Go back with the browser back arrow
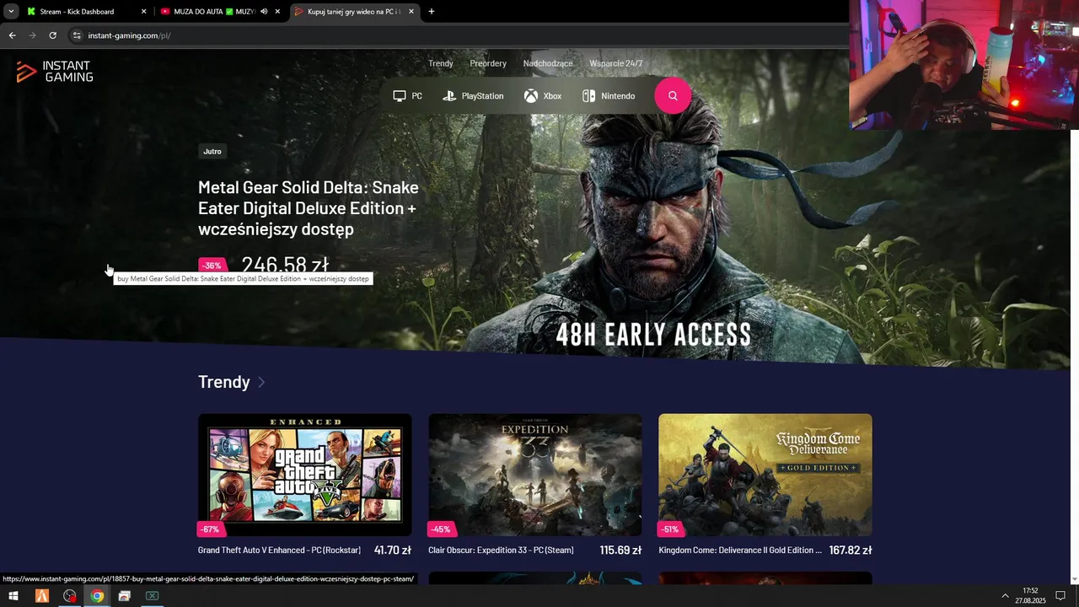 point(12,35)
